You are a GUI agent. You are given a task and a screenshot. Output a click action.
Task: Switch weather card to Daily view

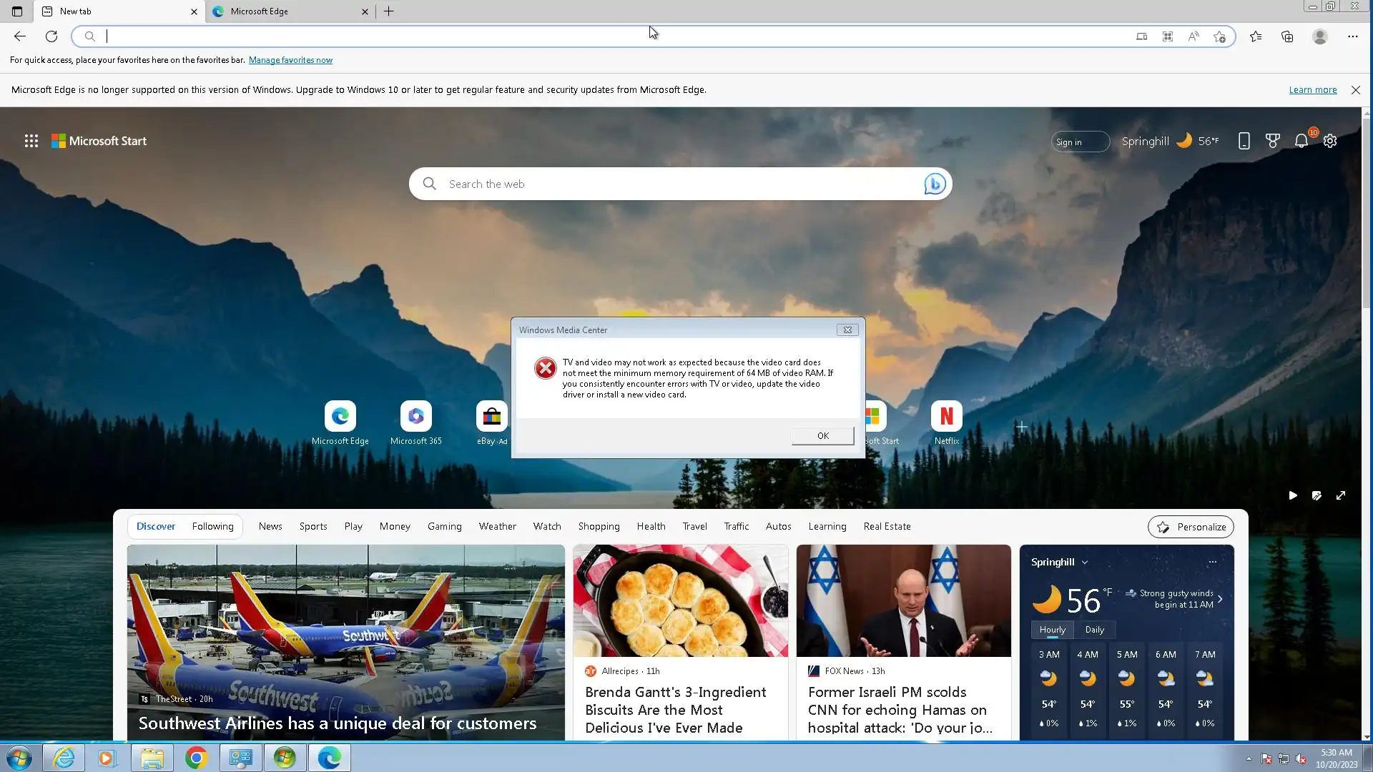tap(1094, 630)
